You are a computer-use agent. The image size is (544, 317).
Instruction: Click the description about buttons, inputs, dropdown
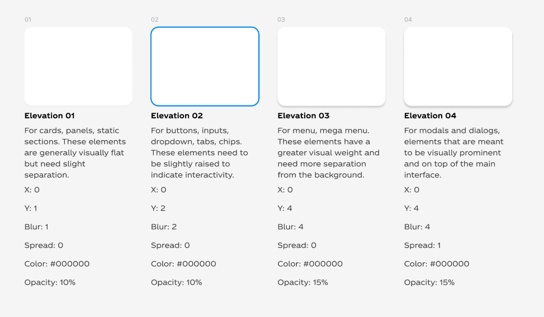pyautogui.click(x=200, y=153)
